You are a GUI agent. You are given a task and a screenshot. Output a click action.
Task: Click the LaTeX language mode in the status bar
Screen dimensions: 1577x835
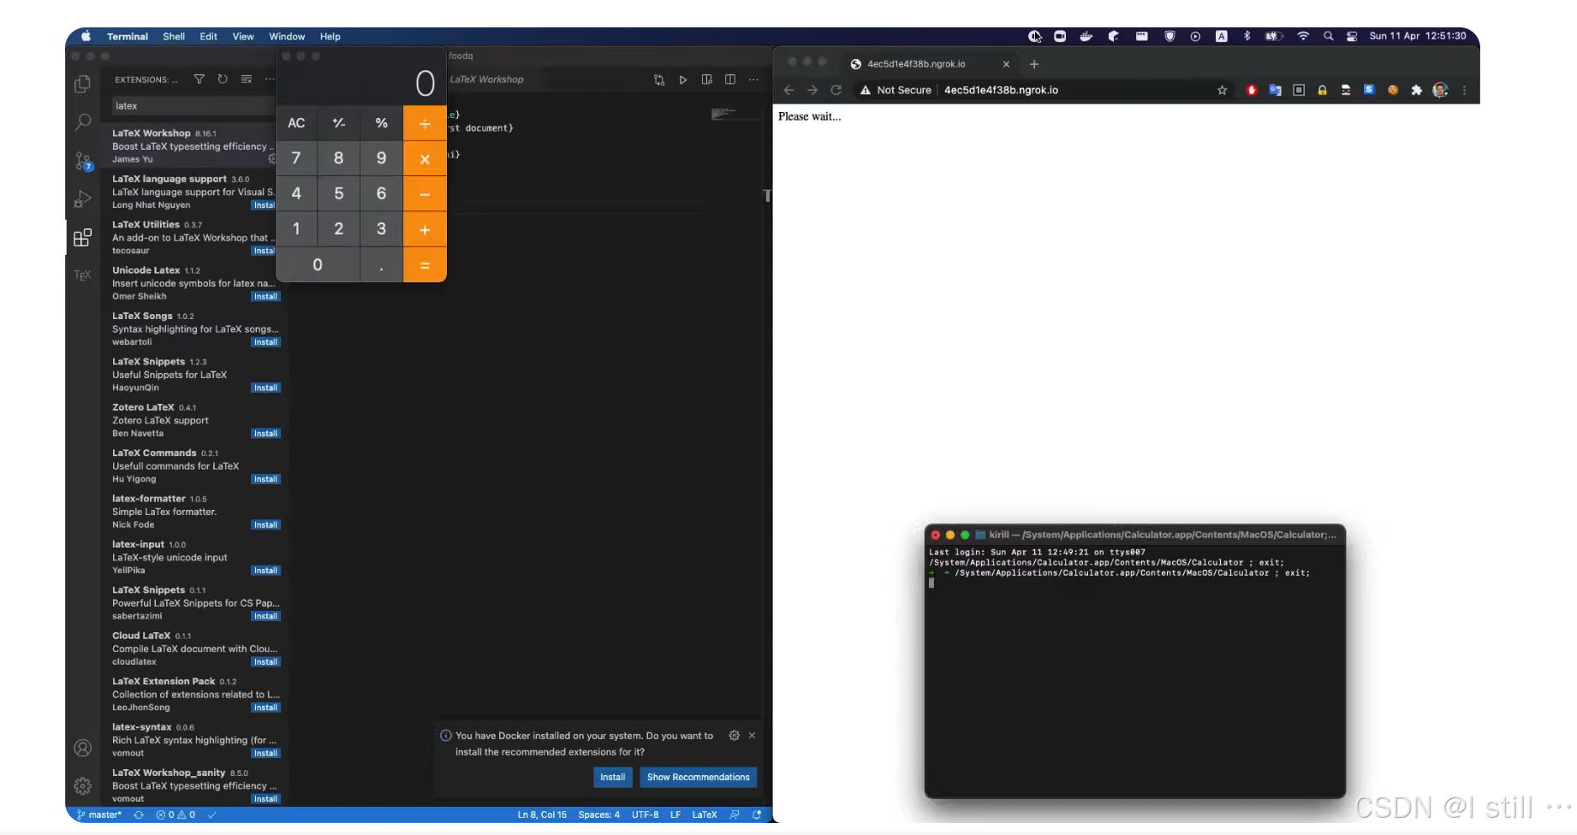point(705,815)
